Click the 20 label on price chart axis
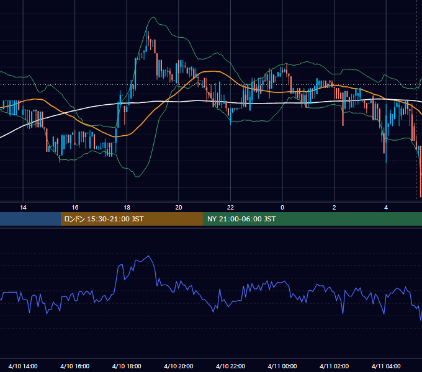The image size is (422, 372). pyautogui.click(x=179, y=208)
